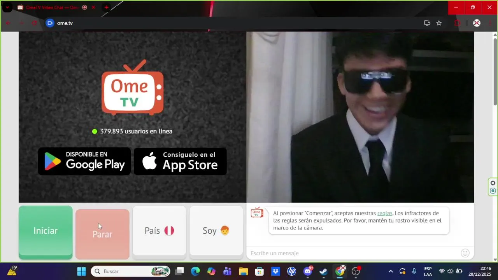The image size is (498, 280).
Task: Open the Wi-Fi network tray icon
Action: [442, 271]
